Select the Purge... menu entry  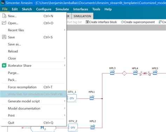[x=33, y=73]
